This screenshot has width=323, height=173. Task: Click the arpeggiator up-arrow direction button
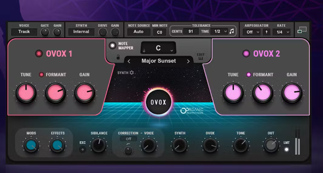[267, 32]
